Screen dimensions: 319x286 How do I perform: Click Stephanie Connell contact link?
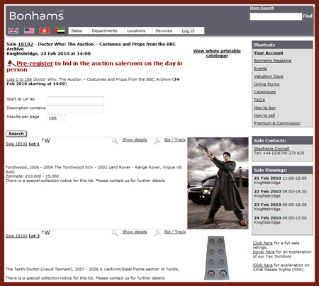[272, 149]
